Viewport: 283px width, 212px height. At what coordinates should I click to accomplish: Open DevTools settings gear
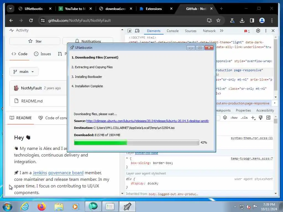[x=258, y=31]
